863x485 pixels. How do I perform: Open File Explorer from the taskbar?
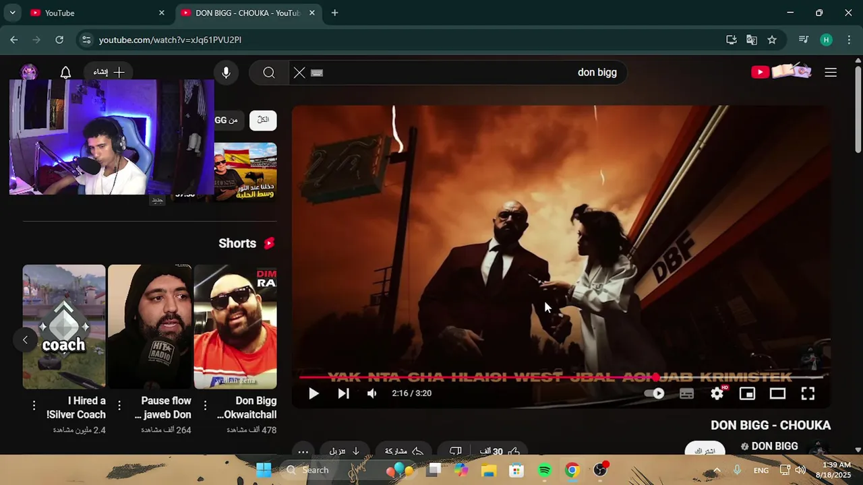(489, 470)
